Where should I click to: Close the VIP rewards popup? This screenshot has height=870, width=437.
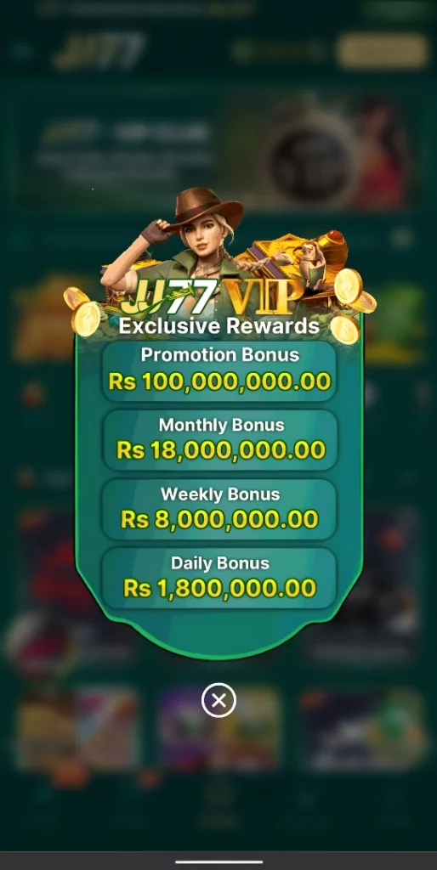point(218,700)
